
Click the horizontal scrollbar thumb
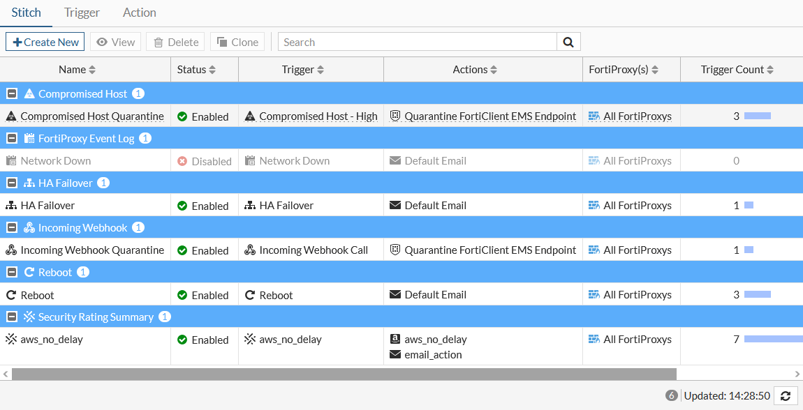point(344,374)
